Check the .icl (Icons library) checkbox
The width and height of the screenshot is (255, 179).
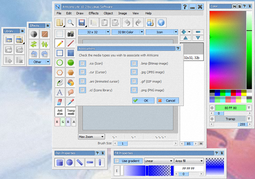[x=82, y=90]
